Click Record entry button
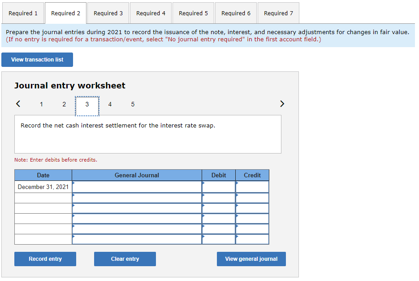Screen dimensions: 419x281 pos(45,259)
